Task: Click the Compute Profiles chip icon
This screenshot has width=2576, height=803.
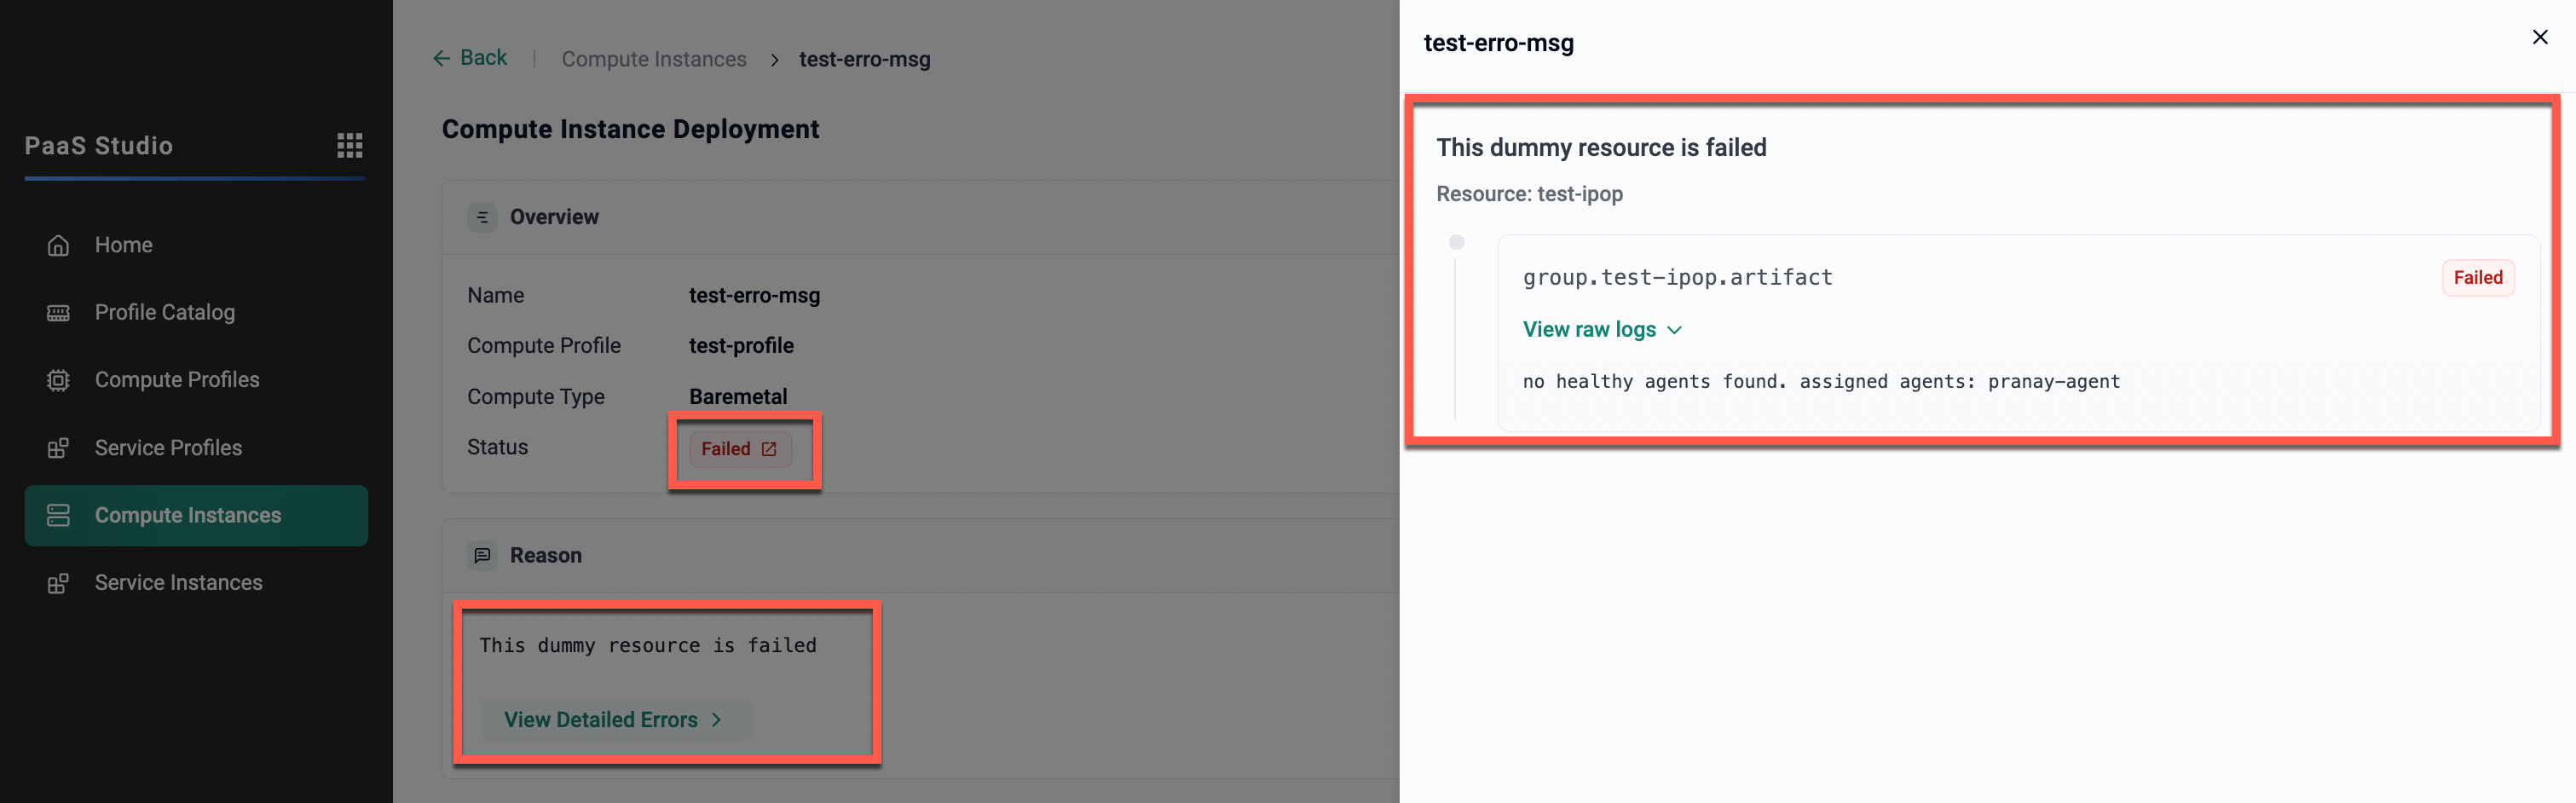Action: click(x=58, y=380)
